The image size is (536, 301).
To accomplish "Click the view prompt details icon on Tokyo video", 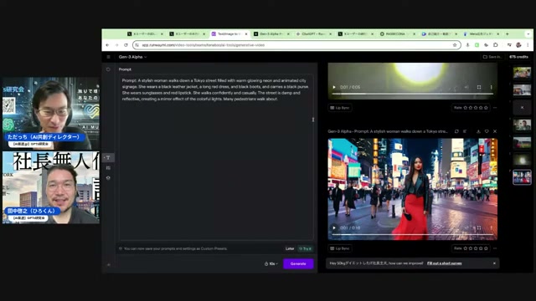I will (465, 131).
